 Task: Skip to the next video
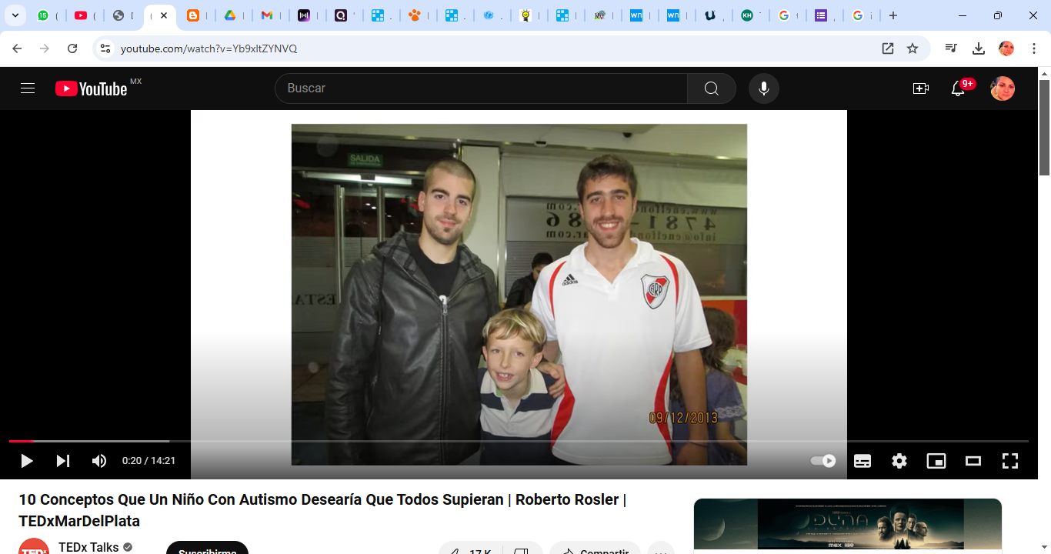[x=63, y=461]
